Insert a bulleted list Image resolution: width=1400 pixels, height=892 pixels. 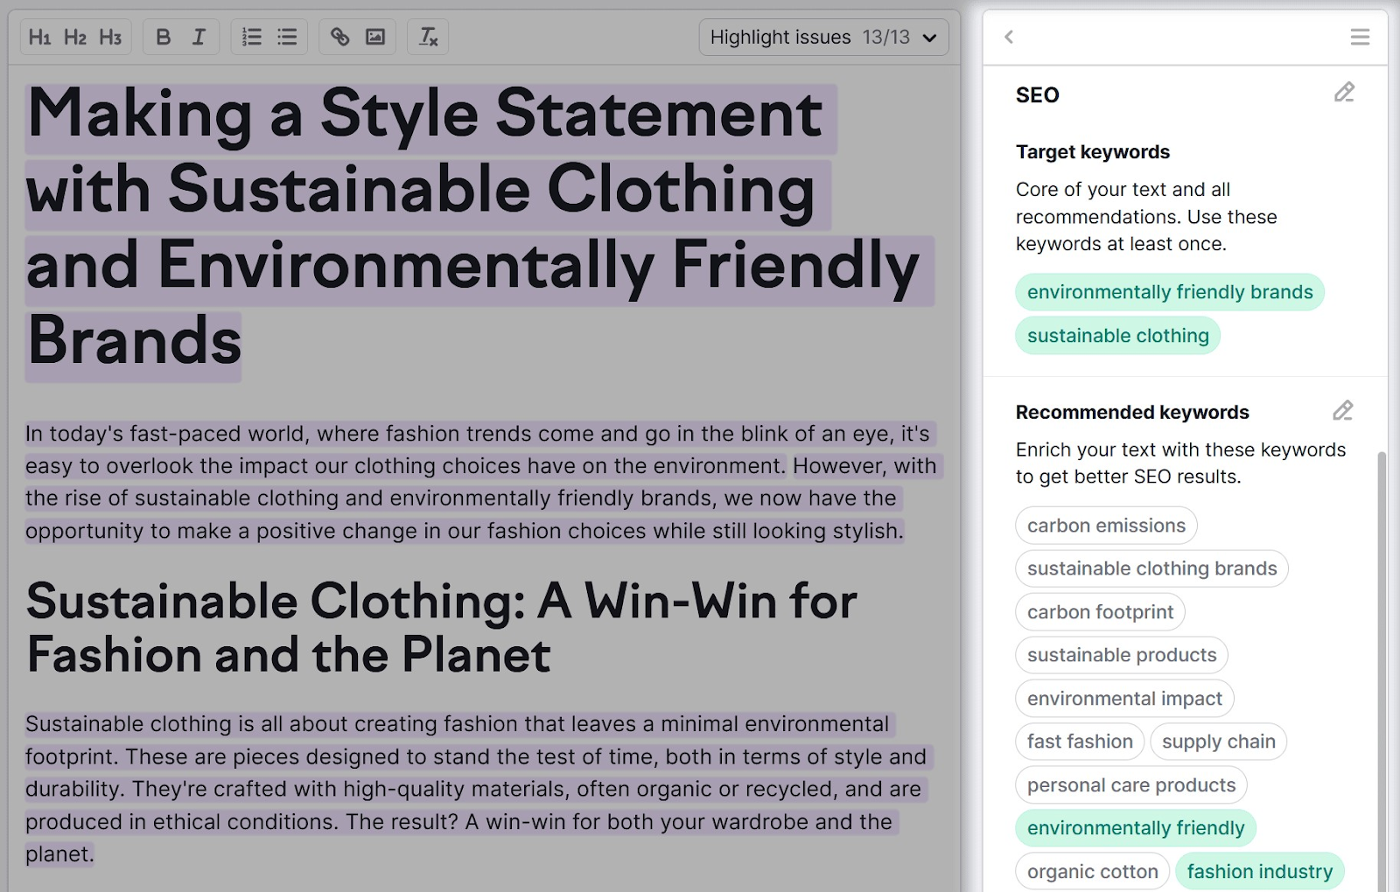(287, 37)
